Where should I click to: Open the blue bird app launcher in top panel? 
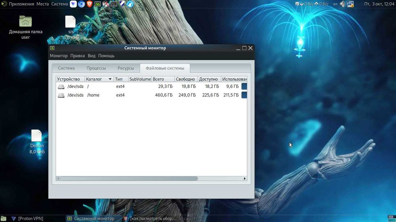130,4
